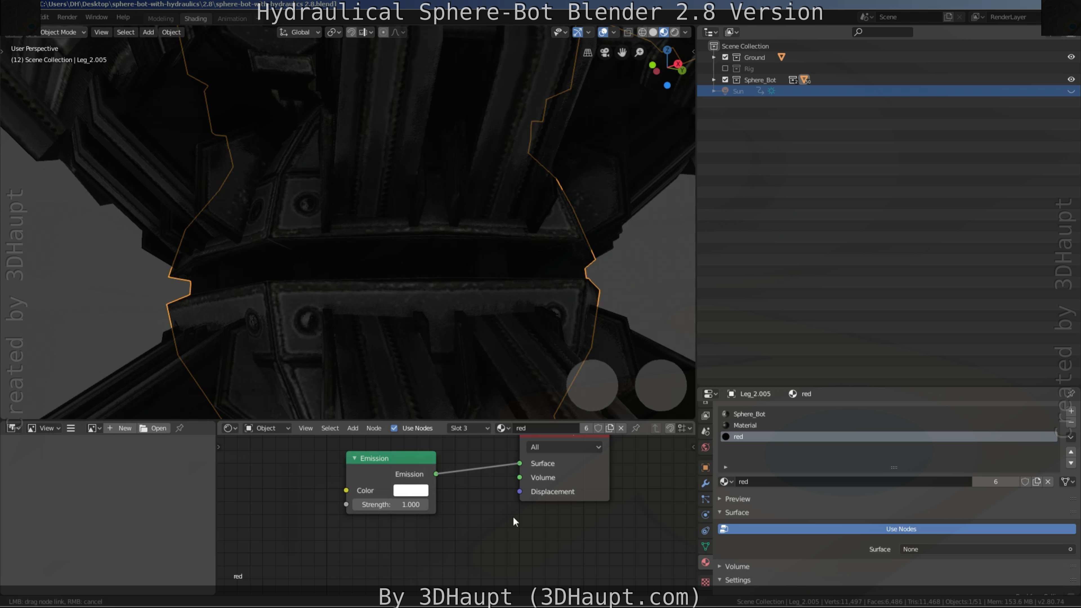This screenshot has height=608, width=1081.
Task: Click the Emission node white color swatch
Action: pyautogui.click(x=411, y=491)
